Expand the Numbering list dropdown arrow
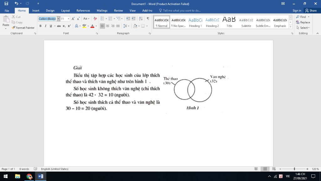 pyautogui.click(x=114, y=19)
